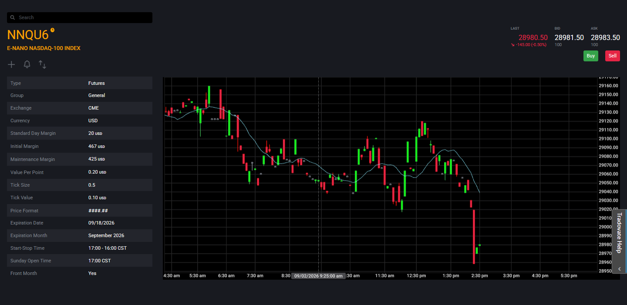Click the Standard Day Margin row label
Screen dimensions: 627x305
pos(33,133)
